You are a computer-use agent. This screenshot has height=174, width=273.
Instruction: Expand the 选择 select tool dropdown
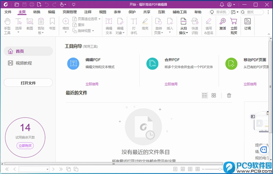coord(18,32)
